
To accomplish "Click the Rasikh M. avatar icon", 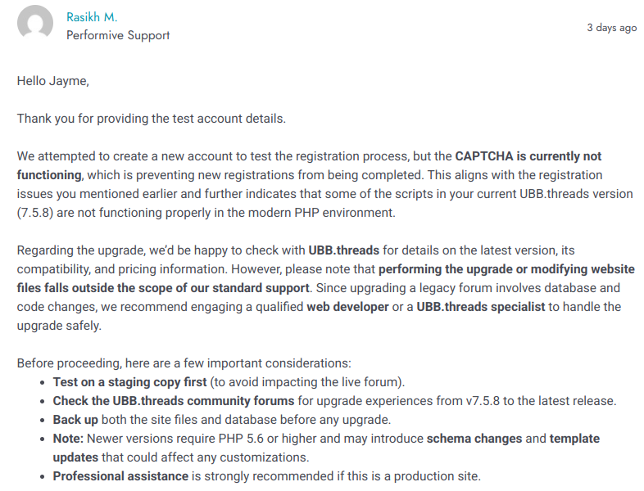I will 35,25.
